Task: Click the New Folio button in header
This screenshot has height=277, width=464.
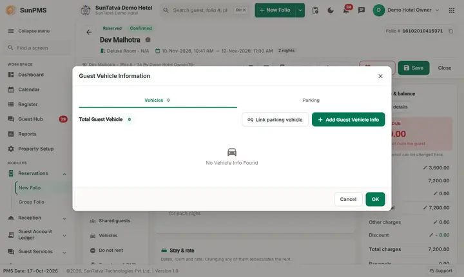Action: click(275, 10)
